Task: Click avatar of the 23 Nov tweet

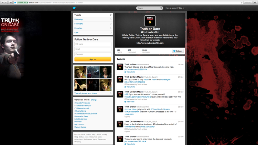Action: [120, 139]
